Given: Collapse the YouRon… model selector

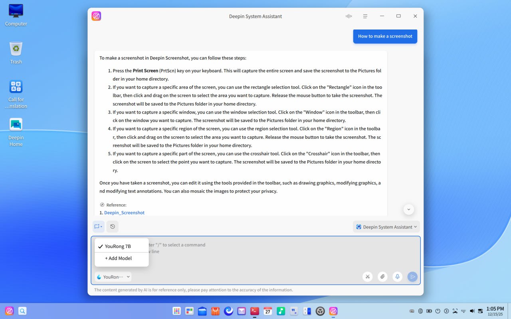Looking at the screenshot, I should (x=113, y=277).
